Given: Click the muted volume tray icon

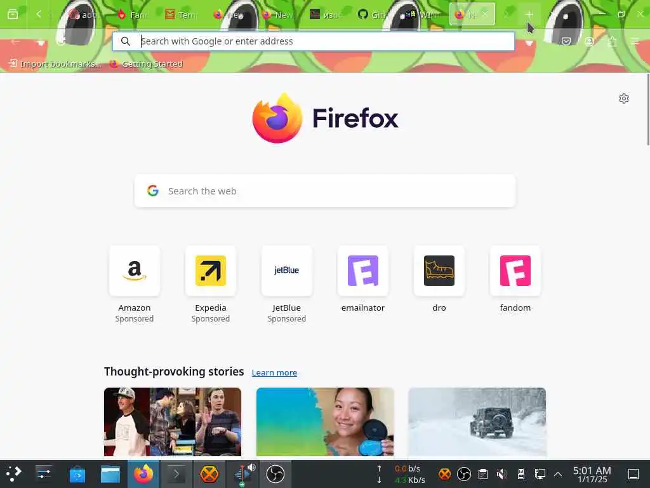Looking at the screenshot, I should point(502,474).
